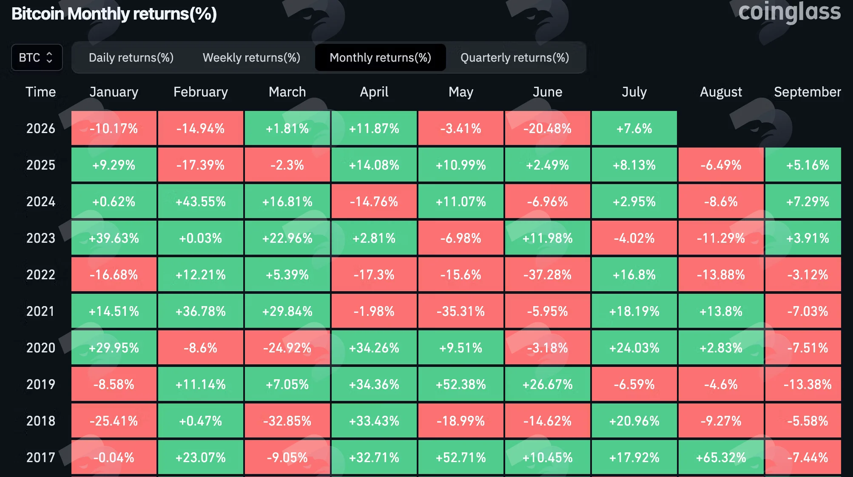This screenshot has width=853, height=477.
Task: Click the 2022 June -37.28% cell
Action: click(x=547, y=275)
